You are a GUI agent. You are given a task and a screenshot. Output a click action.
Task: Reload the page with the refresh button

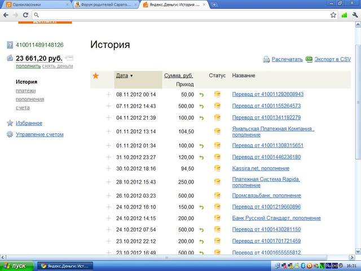[x=25, y=15]
